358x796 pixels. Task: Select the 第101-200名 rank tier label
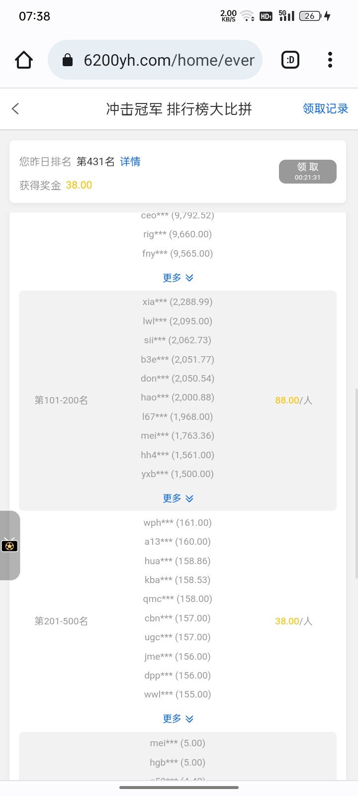pos(61,400)
